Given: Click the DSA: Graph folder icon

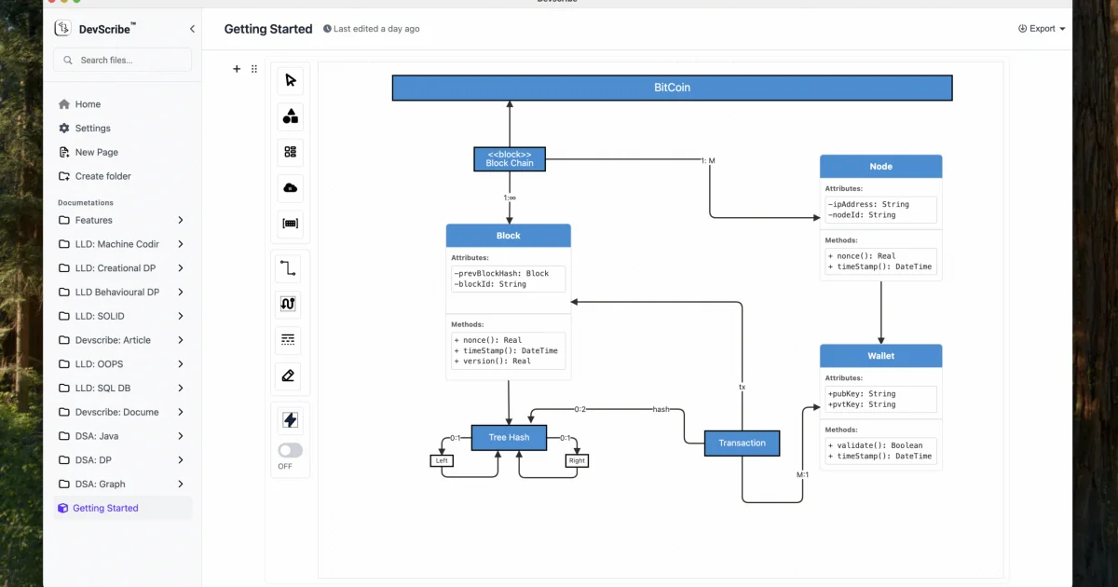Looking at the screenshot, I should [64, 484].
